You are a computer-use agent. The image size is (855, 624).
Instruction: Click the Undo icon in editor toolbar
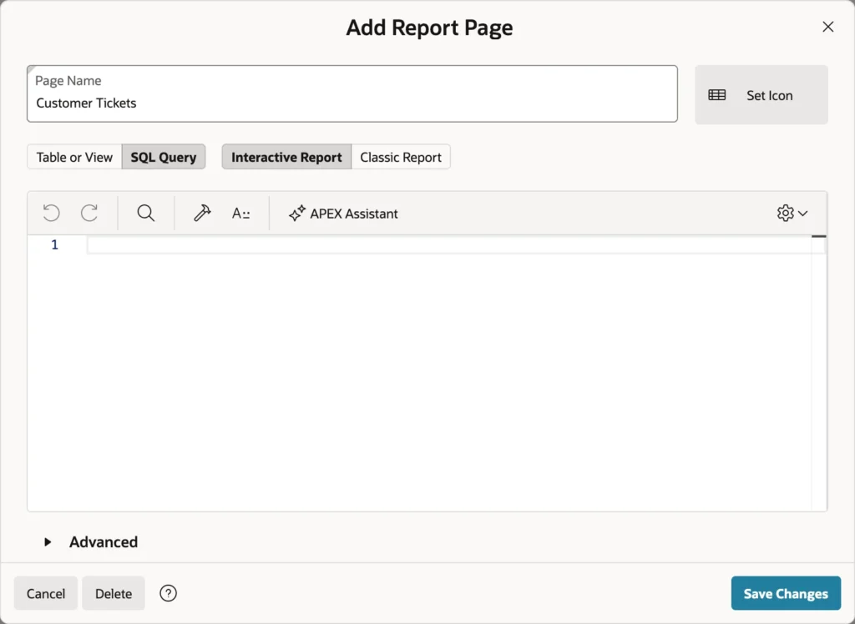point(51,213)
